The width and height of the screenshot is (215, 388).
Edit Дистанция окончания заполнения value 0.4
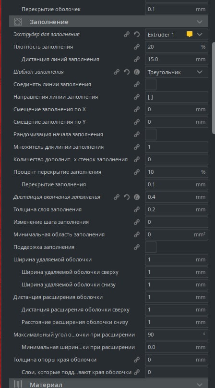tap(177, 197)
